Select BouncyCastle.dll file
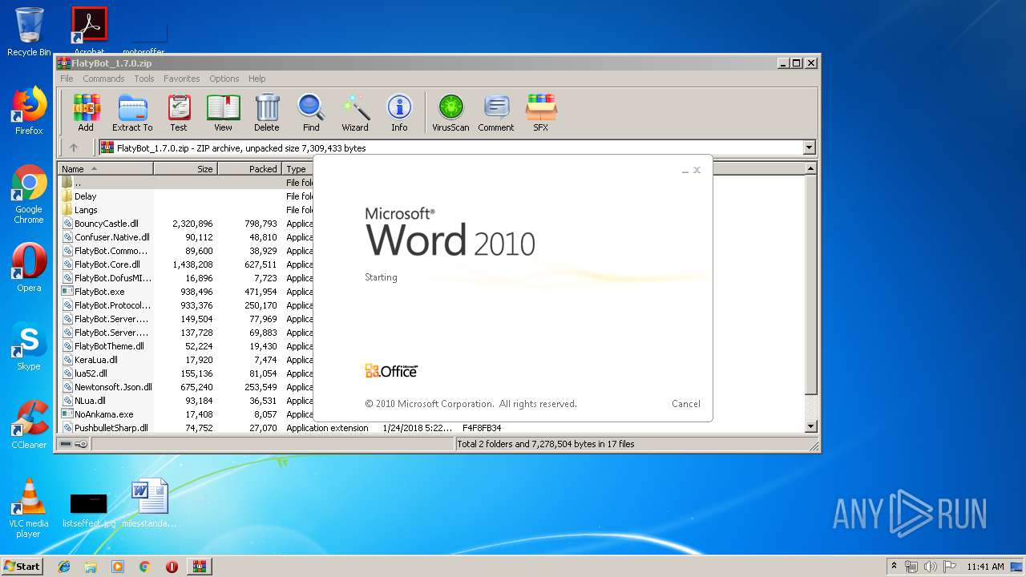 (x=106, y=224)
